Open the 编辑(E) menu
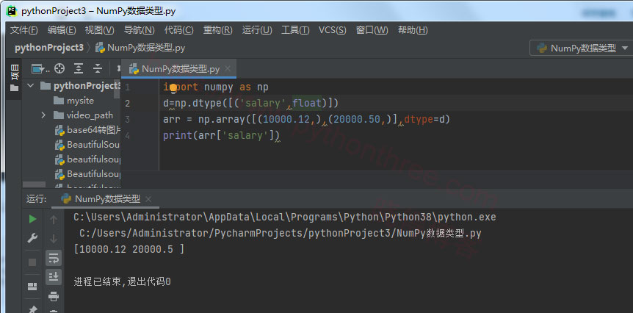The image size is (633, 313). pos(62,30)
